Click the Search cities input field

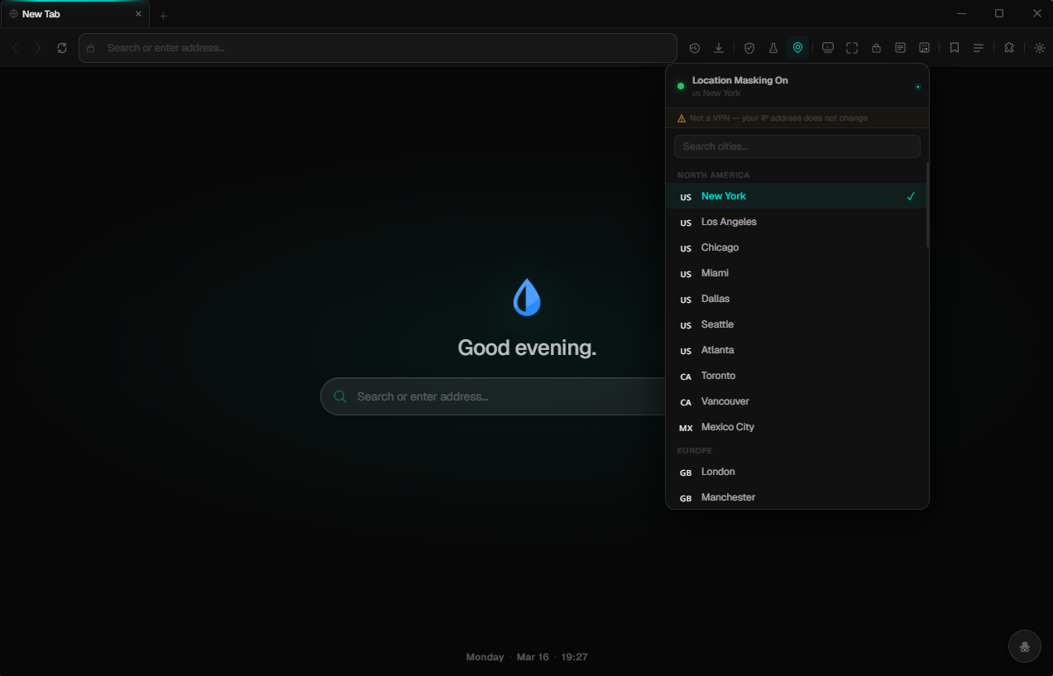pos(797,146)
